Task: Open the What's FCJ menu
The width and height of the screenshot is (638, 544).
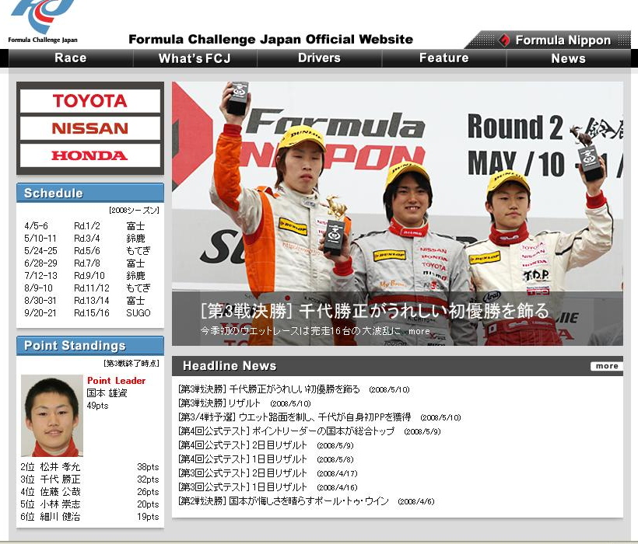Action: click(195, 58)
